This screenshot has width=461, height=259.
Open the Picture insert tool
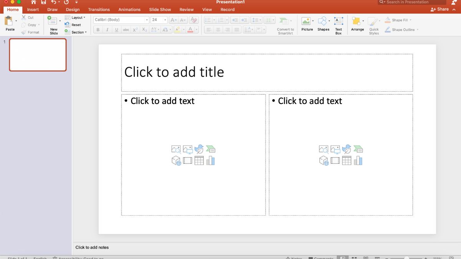coord(307,25)
